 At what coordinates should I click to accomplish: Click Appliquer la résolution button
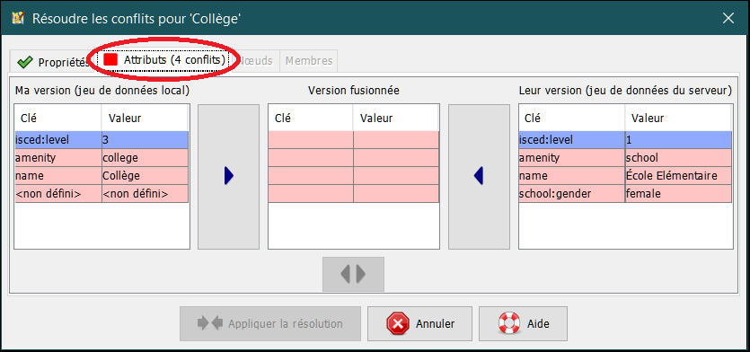[270, 324]
